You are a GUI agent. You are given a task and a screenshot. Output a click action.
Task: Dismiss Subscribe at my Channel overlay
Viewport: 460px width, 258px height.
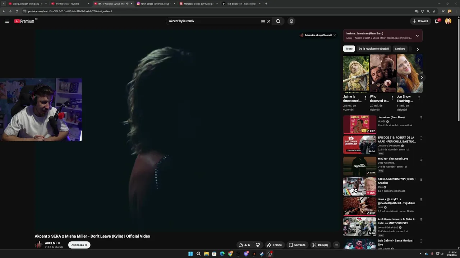click(335, 35)
